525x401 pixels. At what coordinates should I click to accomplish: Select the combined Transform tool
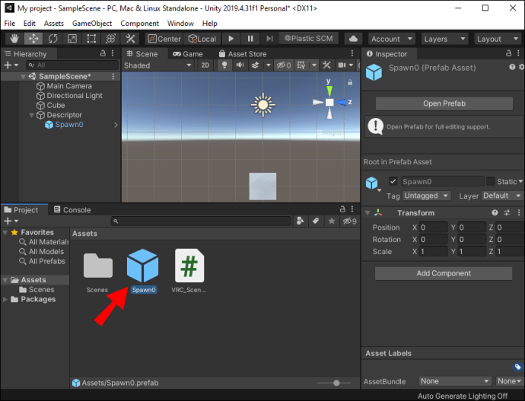pyautogui.click(x=111, y=39)
